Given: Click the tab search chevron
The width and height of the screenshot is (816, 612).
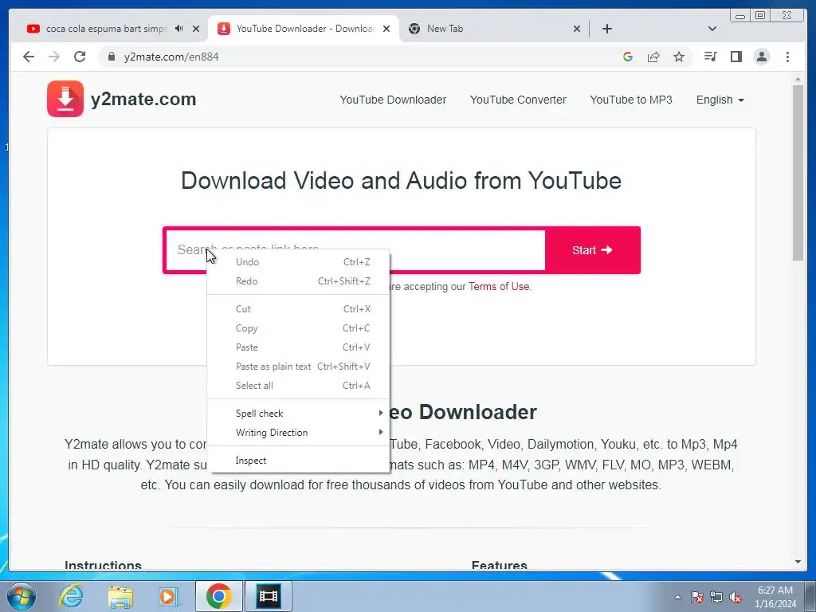Looking at the screenshot, I should (712, 29).
